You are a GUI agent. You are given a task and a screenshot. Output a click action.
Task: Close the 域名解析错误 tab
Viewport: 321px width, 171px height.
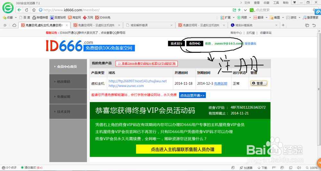point(171,25)
